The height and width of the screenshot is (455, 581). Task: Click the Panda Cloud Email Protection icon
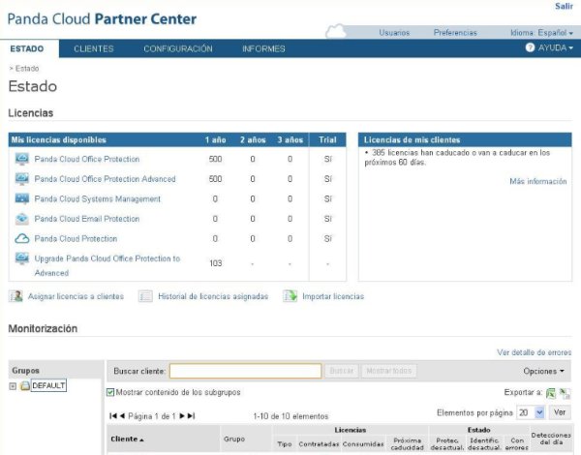22,219
